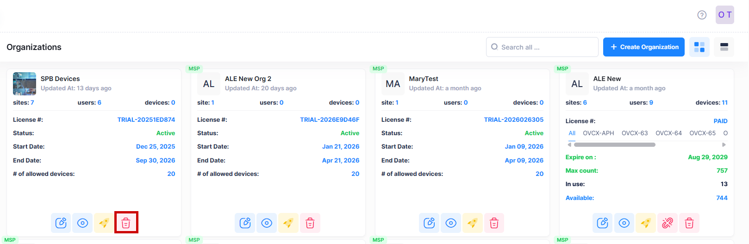
Task: Switch to grid card view
Action: [699, 47]
